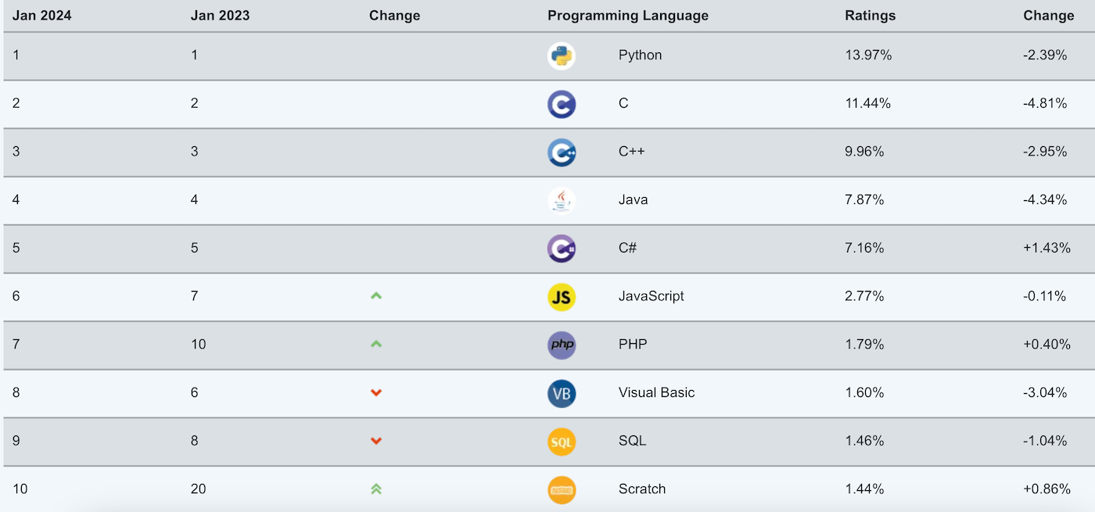Click the C language logo icon
The width and height of the screenshot is (1095, 512).
click(x=562, y=104)
